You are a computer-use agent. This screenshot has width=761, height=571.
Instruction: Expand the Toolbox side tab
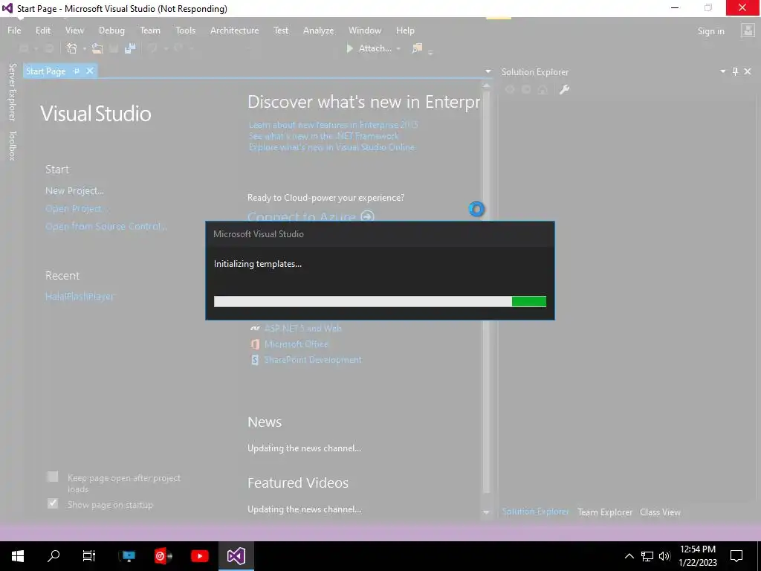point(12,145)
